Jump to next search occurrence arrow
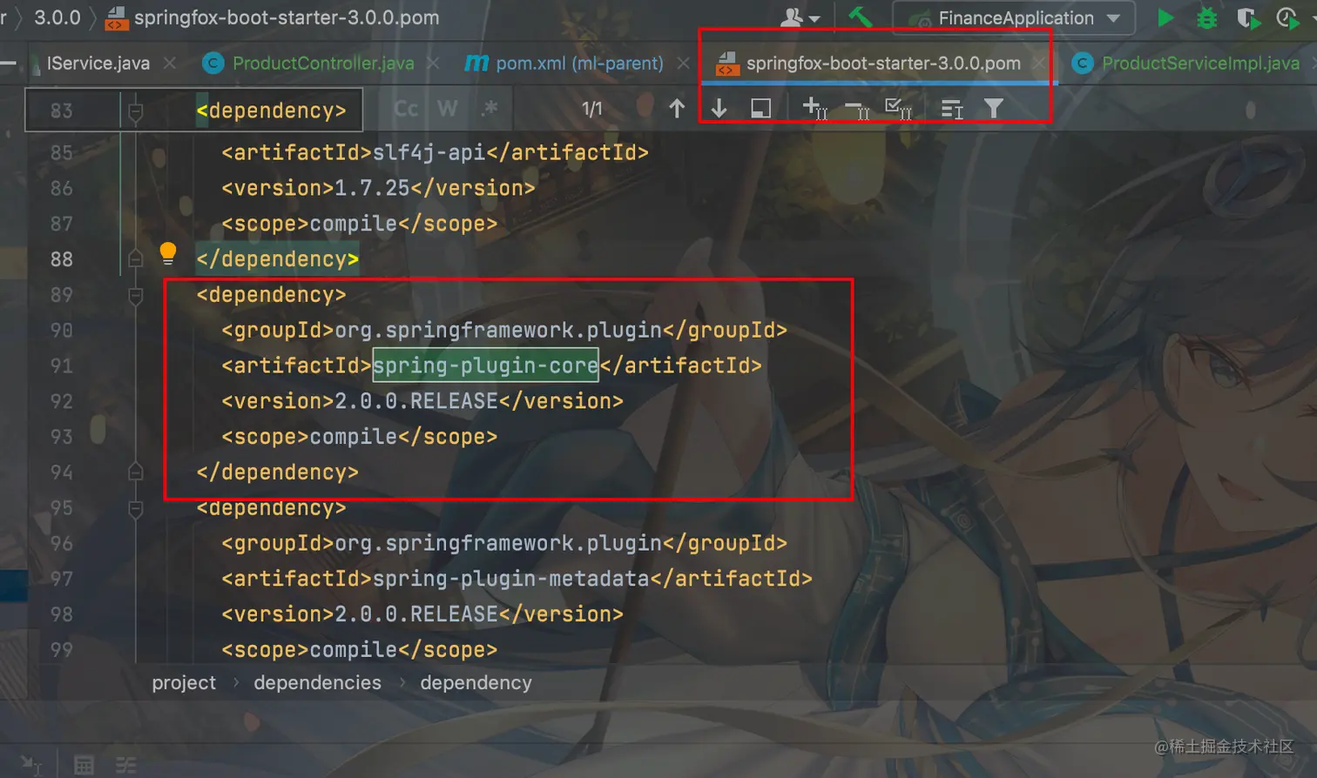The height and width of the screenshot is (778, 1317). (719, 109)
